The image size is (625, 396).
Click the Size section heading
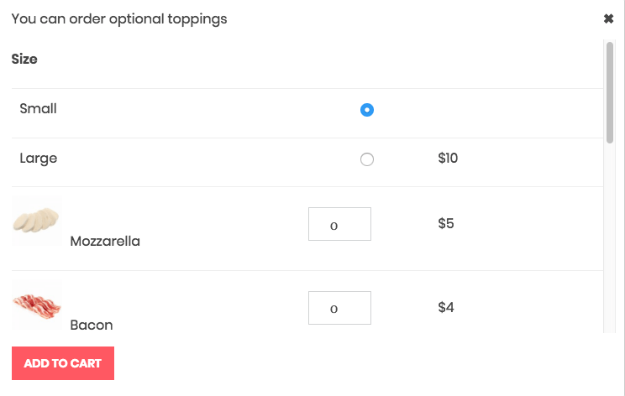[24, 60]
